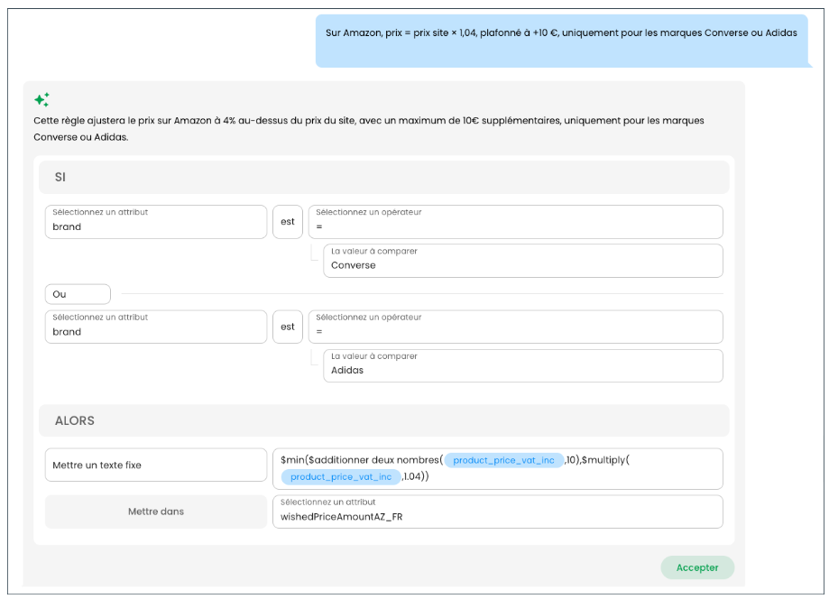This screenshot has height=599, width=829.
Task: Click the Converse comparison value field
Action: [522, 261]
